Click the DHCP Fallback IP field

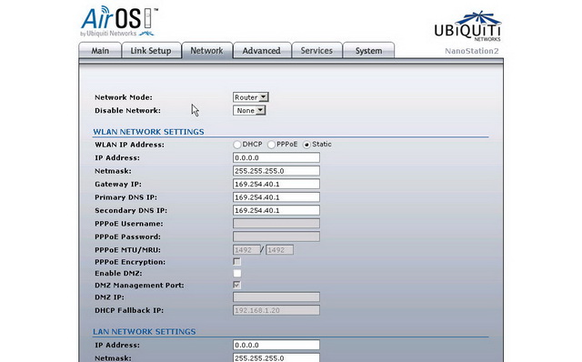tap(276, 310)
